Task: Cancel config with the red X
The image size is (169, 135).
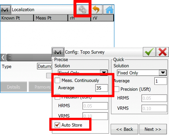Action: click(x=162, y=52)
